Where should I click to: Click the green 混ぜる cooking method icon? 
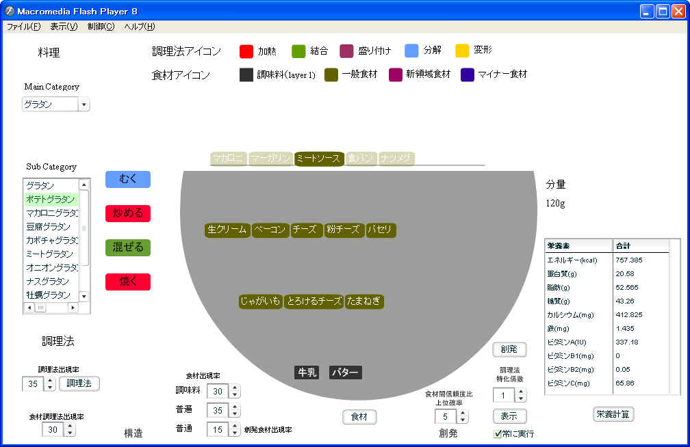pos(127,247)
